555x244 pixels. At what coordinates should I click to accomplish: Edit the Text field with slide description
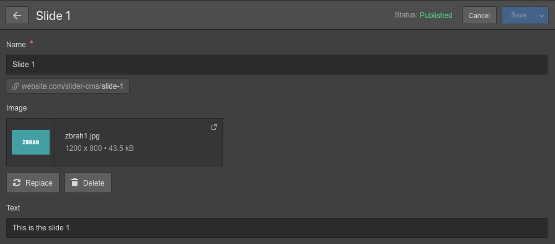tap(277, 228)
